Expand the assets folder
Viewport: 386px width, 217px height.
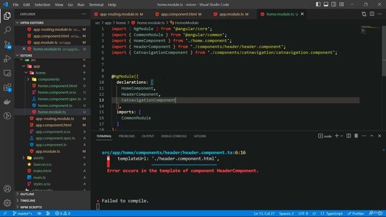pos(24,158)
